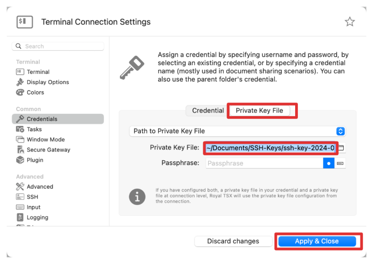Open SSH advanced settings
Image resolution: width=373 pixels, height=264 pixels.
pos(32,197)
